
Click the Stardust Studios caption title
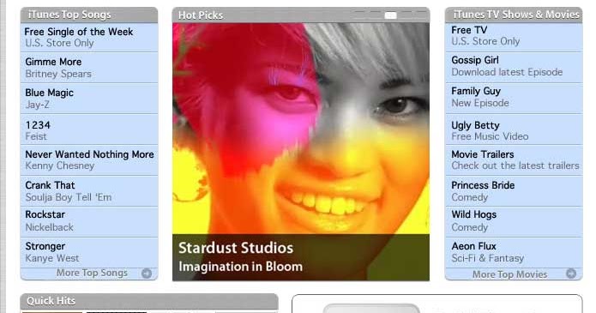(x=236, y=248)
